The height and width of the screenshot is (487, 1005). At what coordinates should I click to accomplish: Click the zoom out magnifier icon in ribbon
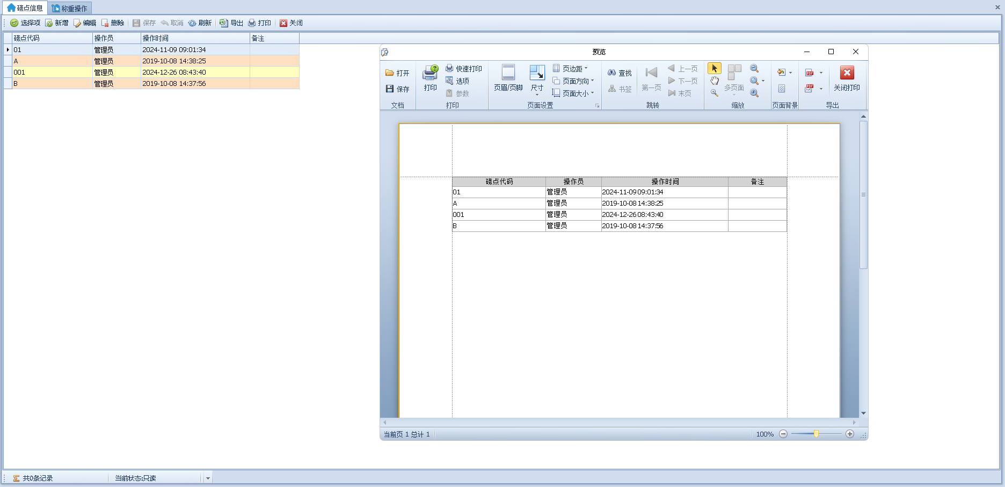(754, 68)
